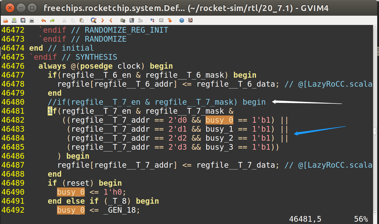Open Vim Help from the toolbar
This screenshot has width=379, height=224.
[182, 20]
